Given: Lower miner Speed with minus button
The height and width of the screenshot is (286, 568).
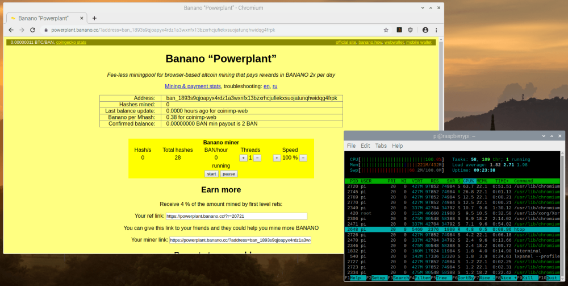Looking at the screenshot, I should pyautogui.click(x=303, y=158).
